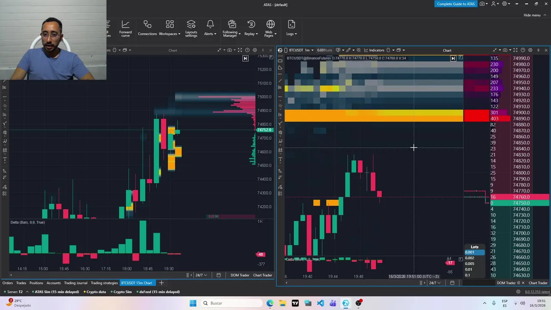
Task: Open the Following Manager menu
Action: click(x=232, y=28)
